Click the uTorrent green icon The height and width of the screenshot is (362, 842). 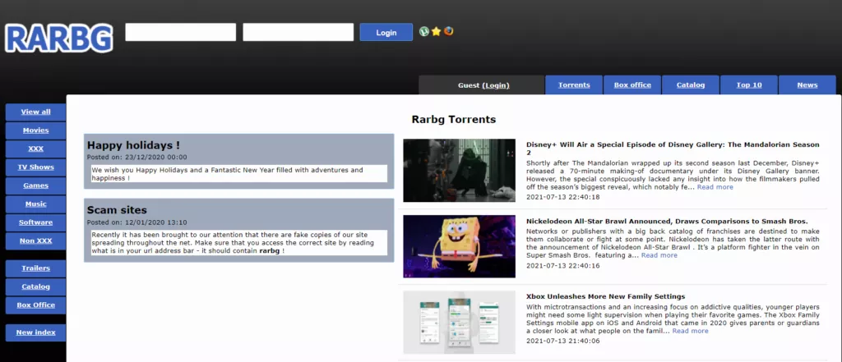[424, 32]
